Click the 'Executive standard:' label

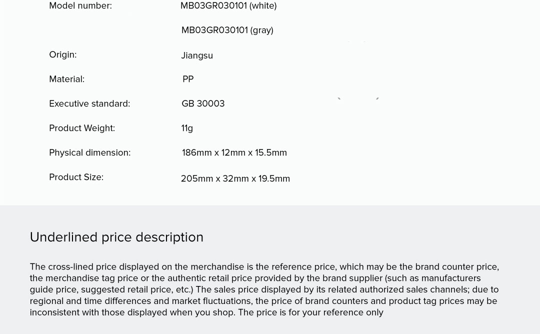[x=89, y=104]
